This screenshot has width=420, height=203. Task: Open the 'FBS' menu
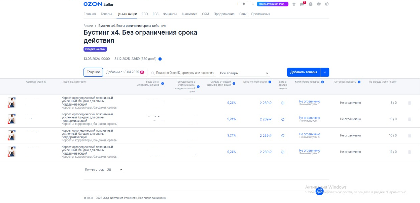coord(155,14)
